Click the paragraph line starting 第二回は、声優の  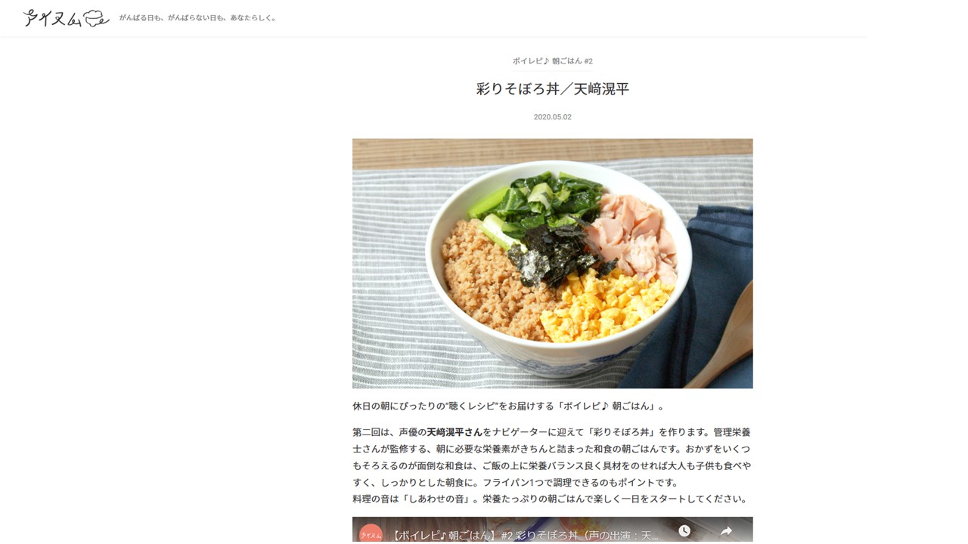tap(551, 432)
